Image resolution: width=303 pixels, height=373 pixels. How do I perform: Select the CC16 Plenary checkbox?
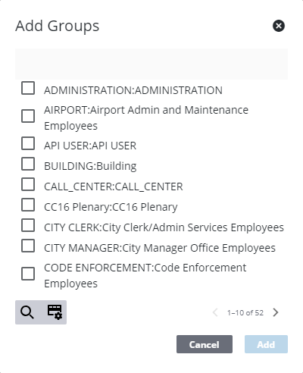click(x=28, y=205)
